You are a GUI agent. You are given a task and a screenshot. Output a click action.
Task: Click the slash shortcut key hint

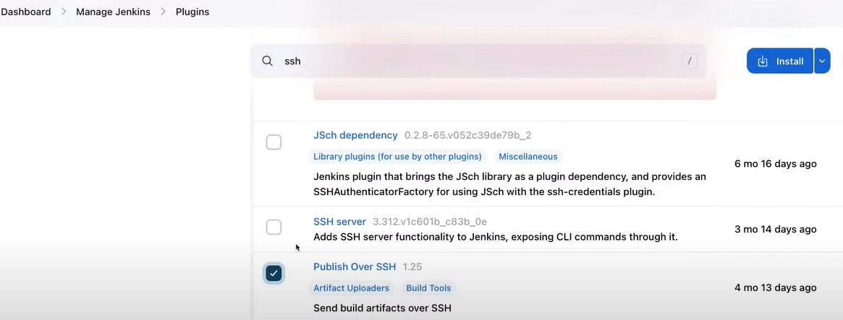[x=690, y=61]
